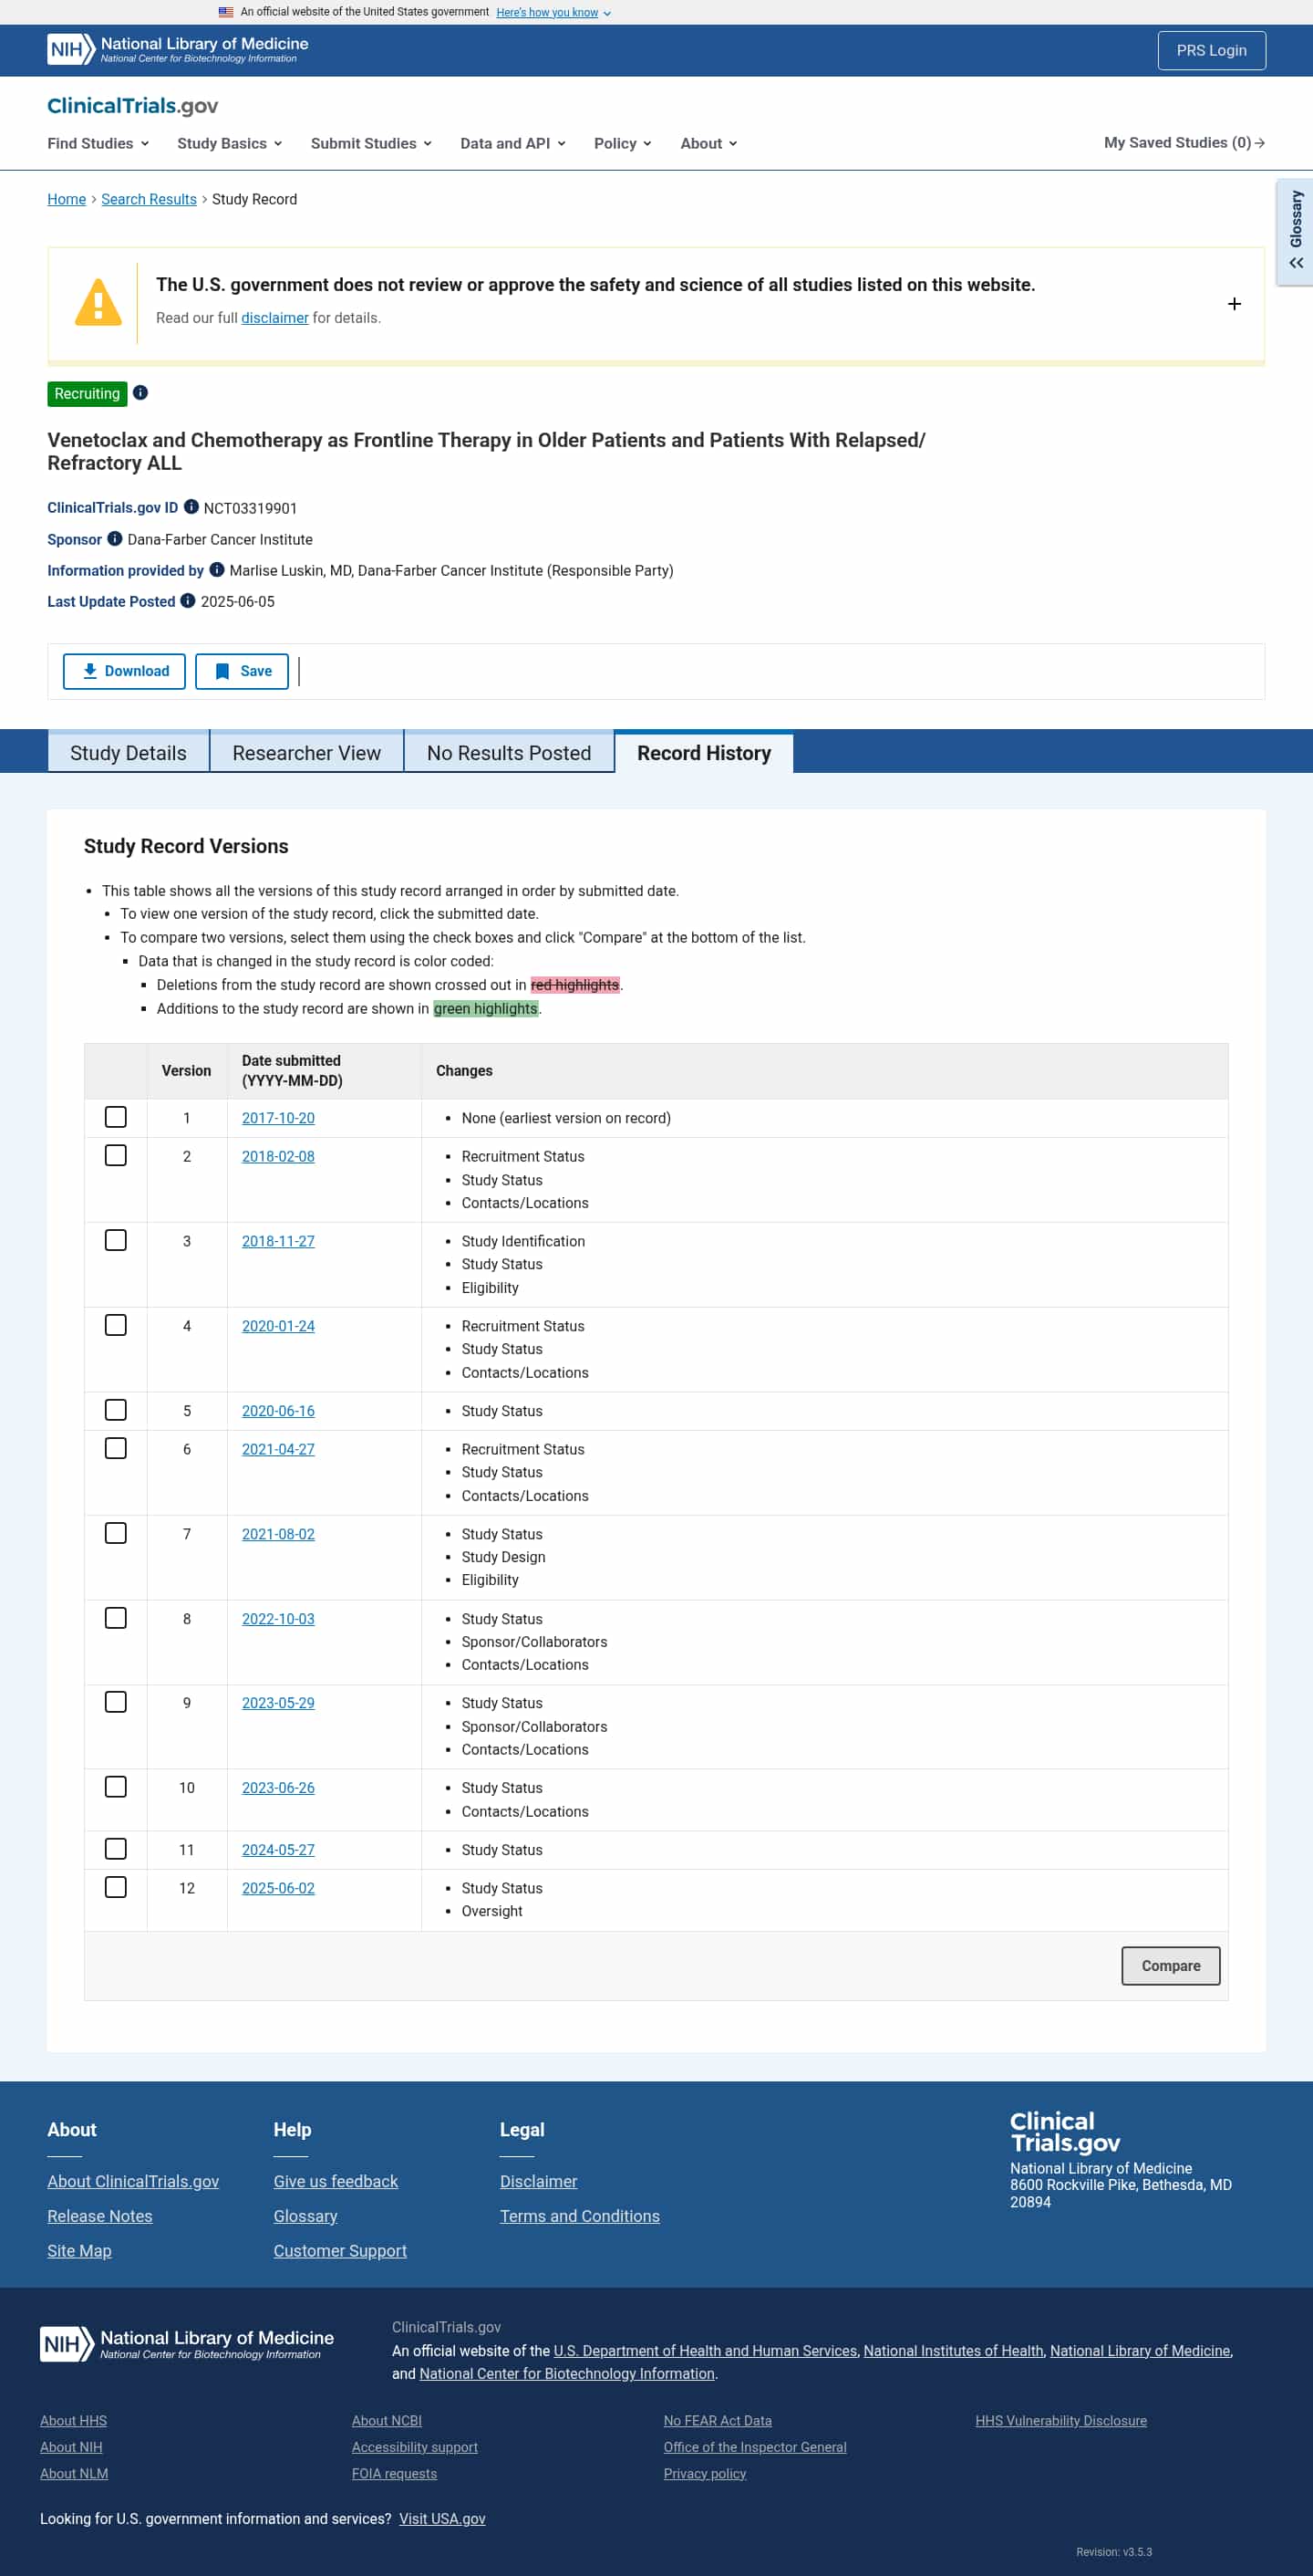Click the yellow warning triangle icon
The width and height of the screenshot is (1313, 2576).
pos(98,303)
